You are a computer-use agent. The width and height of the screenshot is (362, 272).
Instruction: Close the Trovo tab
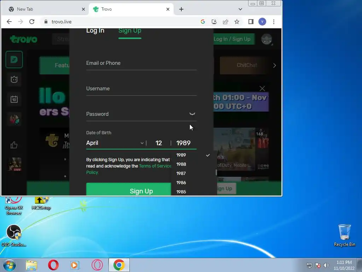pos(168,9)
